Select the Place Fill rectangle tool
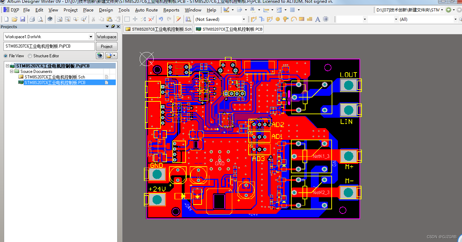462x242 pixels. click(301, 19)
